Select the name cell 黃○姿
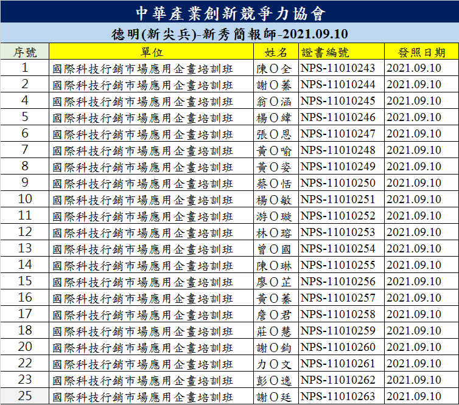Screen dimensions: 459x405 coord(275,167)
